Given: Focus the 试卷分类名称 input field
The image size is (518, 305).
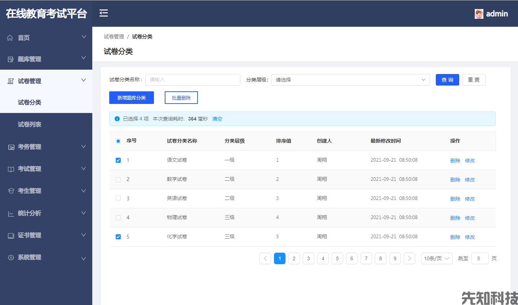Looking at the screenshot, I should click(x=193, y=80).
